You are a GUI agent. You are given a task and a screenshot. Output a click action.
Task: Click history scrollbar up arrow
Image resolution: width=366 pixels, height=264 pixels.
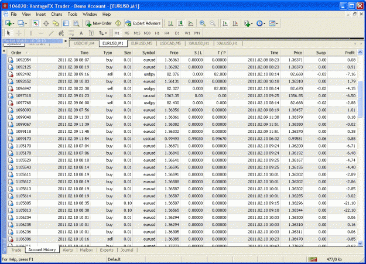tap(360, 53)
